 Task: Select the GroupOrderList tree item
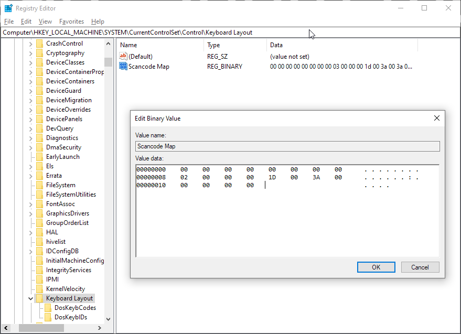pyautogui.click(x=67, y=222)
